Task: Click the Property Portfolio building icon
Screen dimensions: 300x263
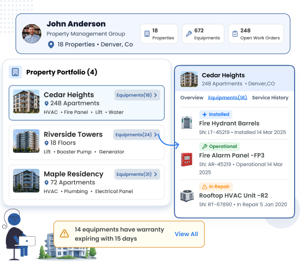Action: click(16, 72)
